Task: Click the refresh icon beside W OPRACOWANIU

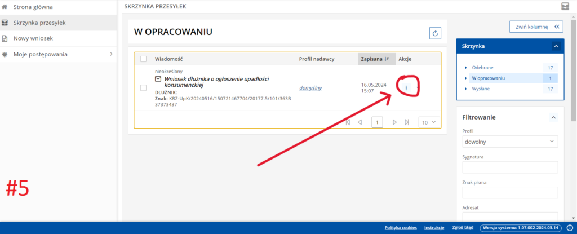Action: point(434,33)
